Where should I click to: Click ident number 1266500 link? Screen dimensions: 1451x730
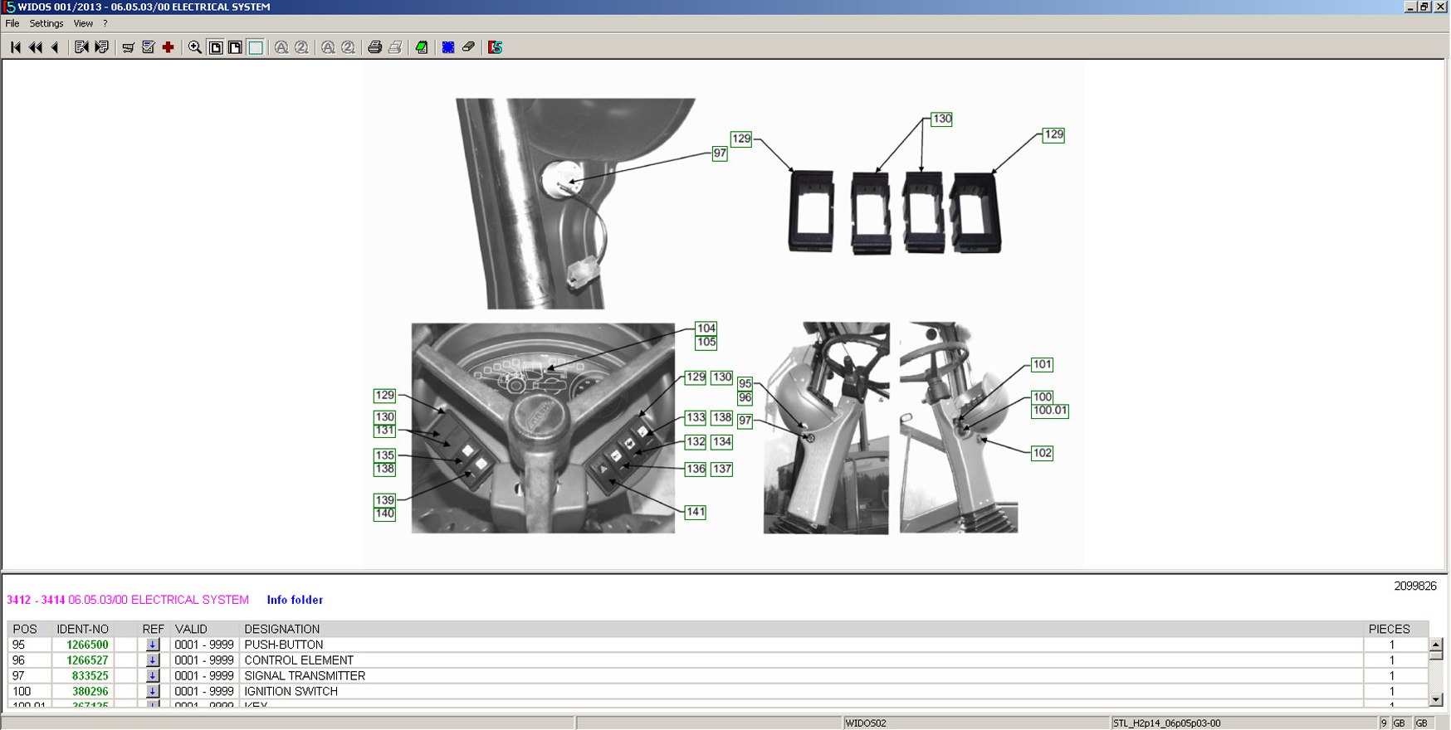[x=87, y=645]
